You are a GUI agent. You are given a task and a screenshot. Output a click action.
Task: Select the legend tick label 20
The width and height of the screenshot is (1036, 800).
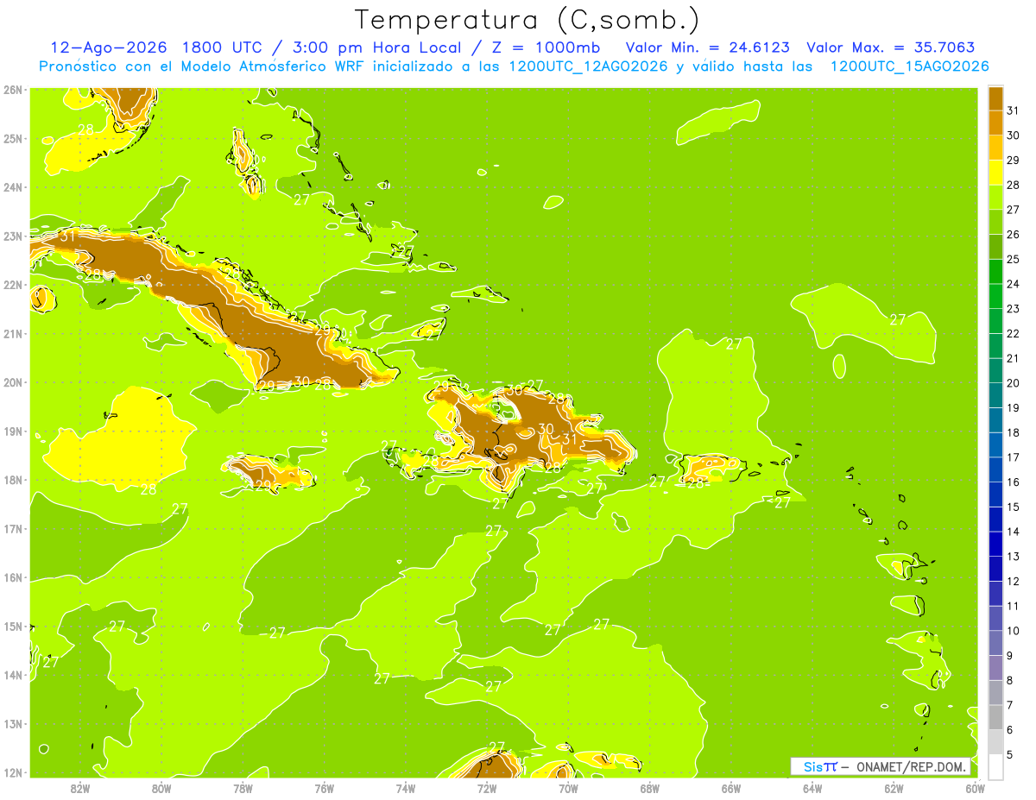(x=1013, y=383)
